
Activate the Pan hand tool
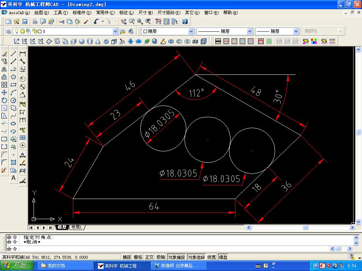click(124, 22)
